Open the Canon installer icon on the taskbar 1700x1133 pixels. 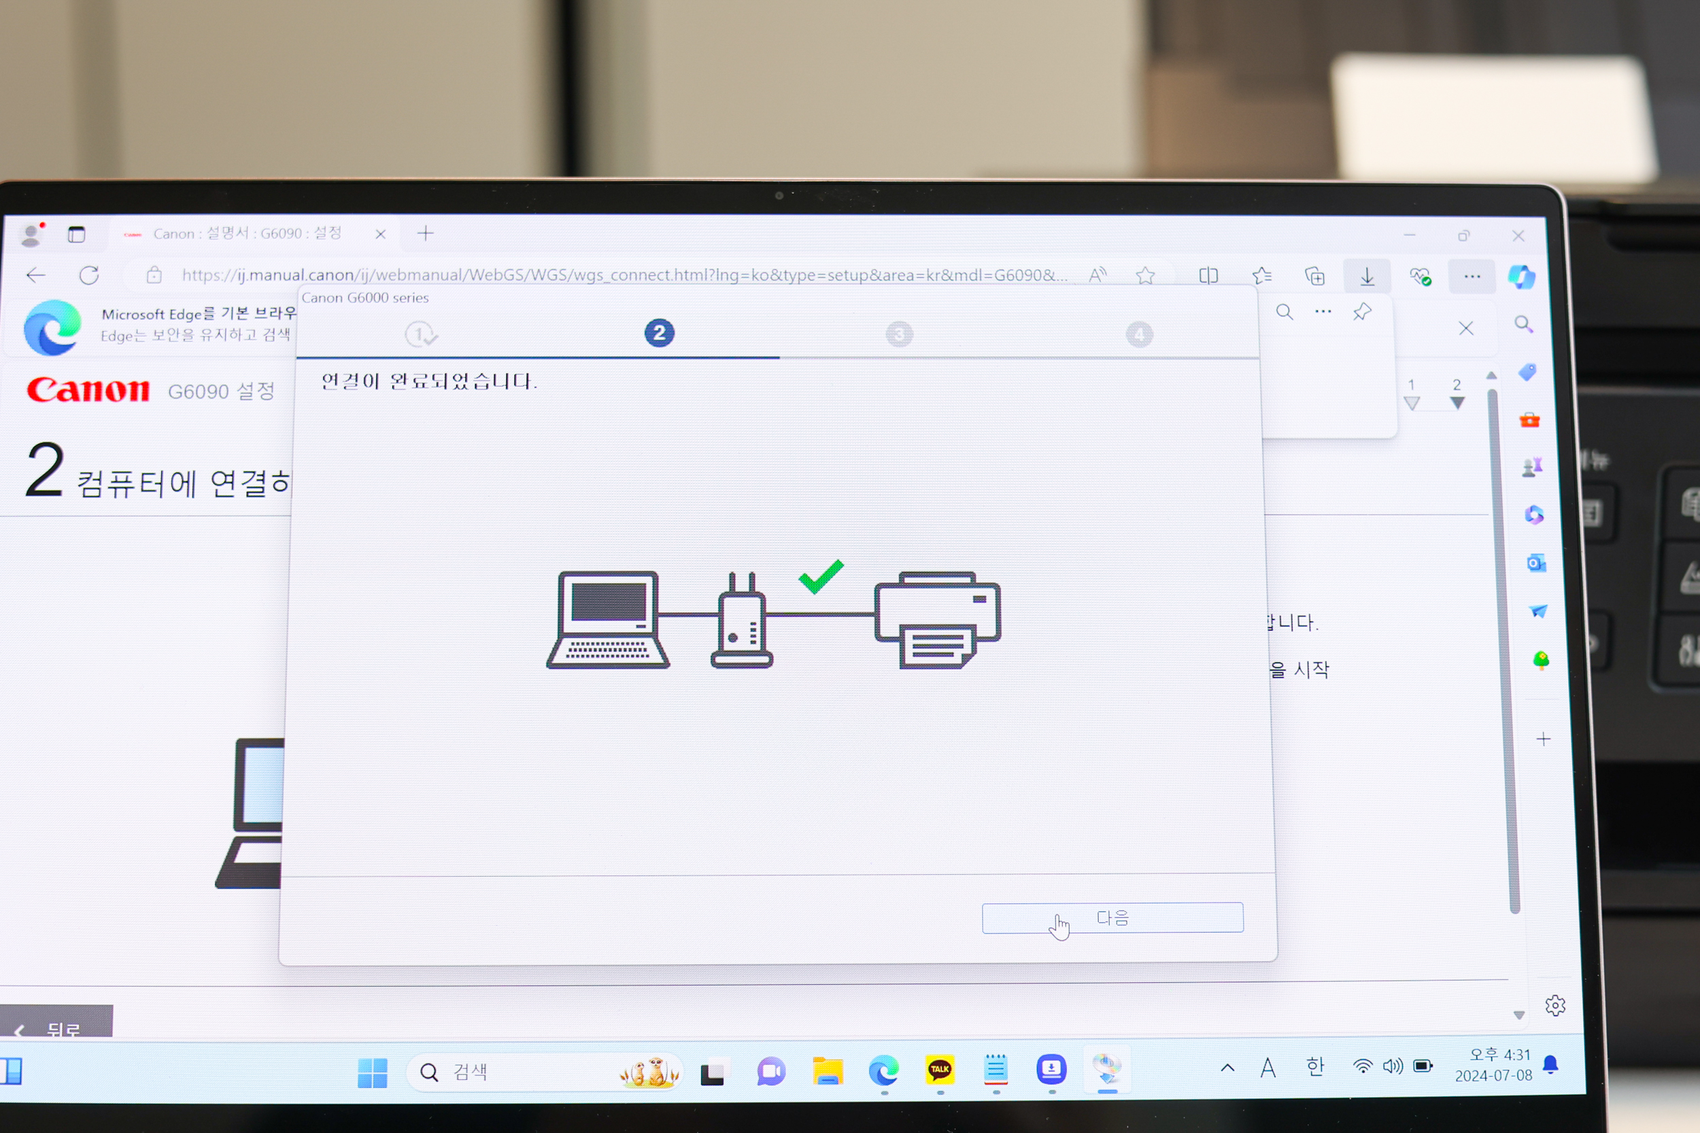(x=1106, y=1068)
